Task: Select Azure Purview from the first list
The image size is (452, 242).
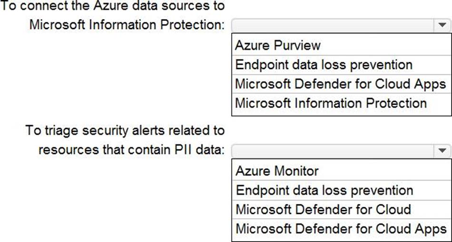Action: click(278, 45)
